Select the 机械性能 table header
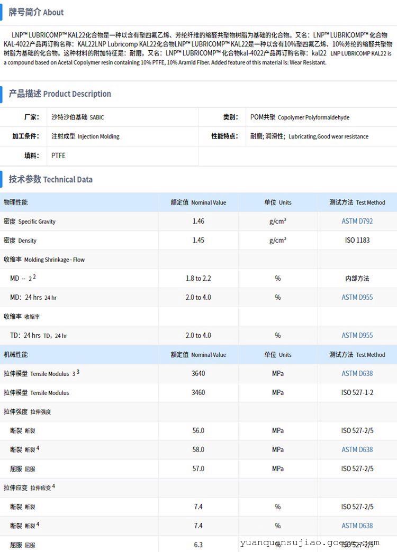 [x=16, y=354]
